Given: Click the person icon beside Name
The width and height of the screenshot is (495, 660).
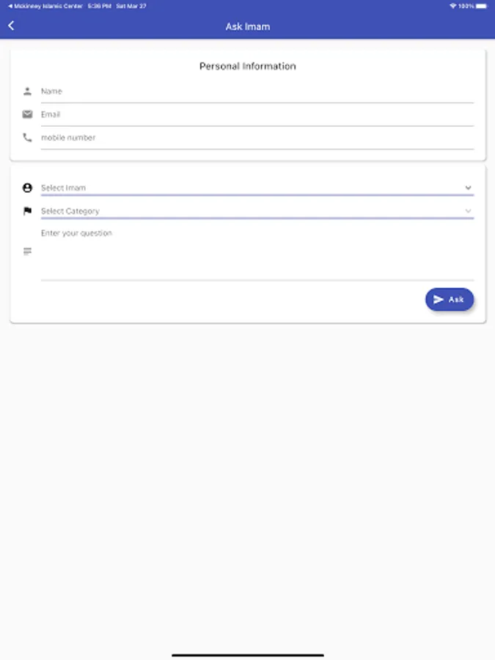Looking at the screenshot, I should 27,92.
